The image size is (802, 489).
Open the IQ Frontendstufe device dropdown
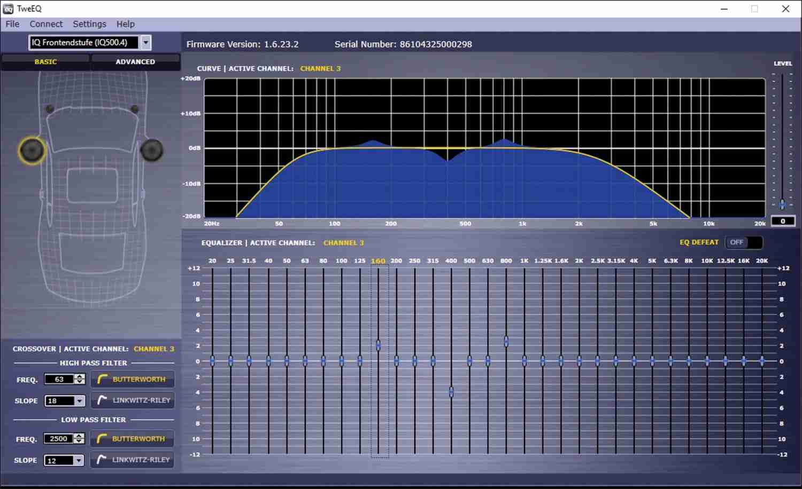(x=145, y=42)
